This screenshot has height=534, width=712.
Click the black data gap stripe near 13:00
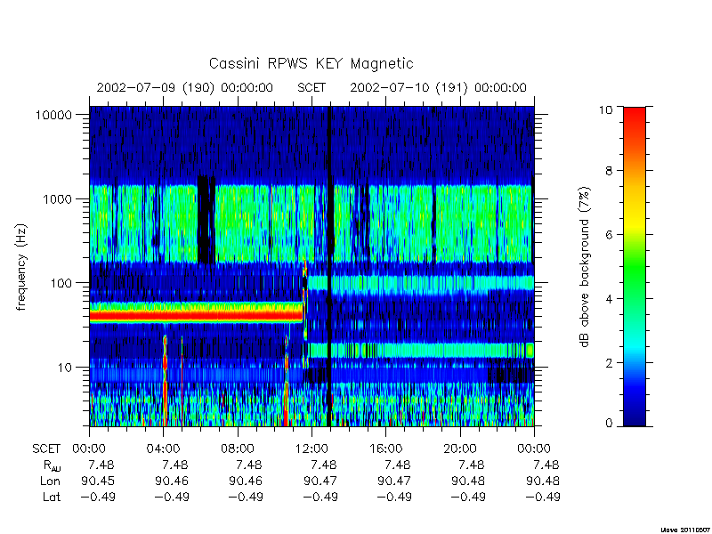[x=329, y=266]
